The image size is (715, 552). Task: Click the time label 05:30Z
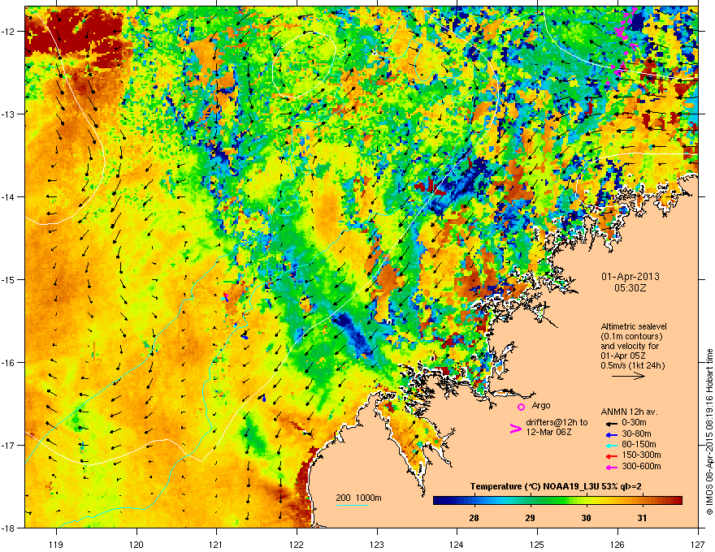pyautogui.click(x=630, y=288)
